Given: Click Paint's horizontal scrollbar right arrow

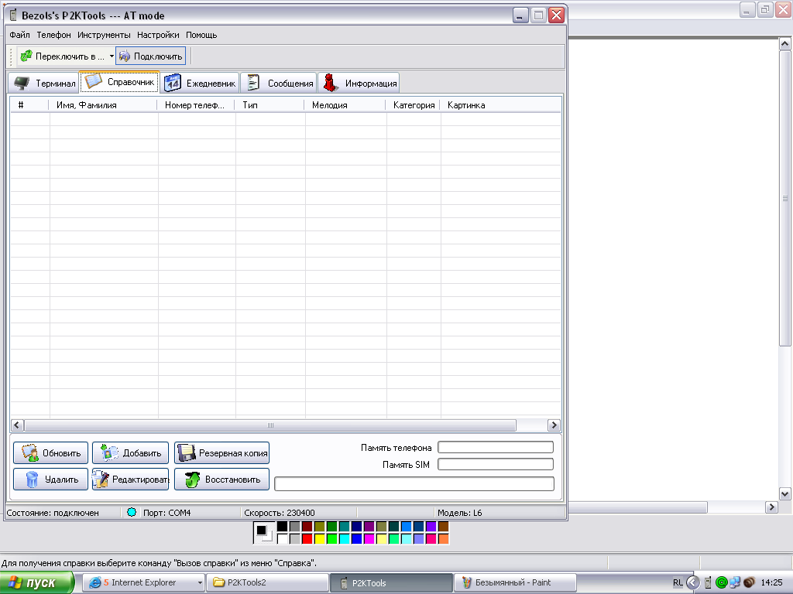Looking at the screenshot, I should click(771, 507).
